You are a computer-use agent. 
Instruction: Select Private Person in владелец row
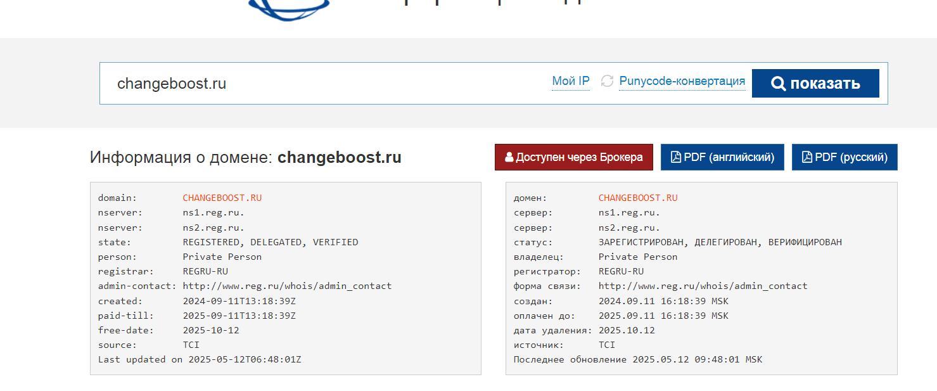638,257
